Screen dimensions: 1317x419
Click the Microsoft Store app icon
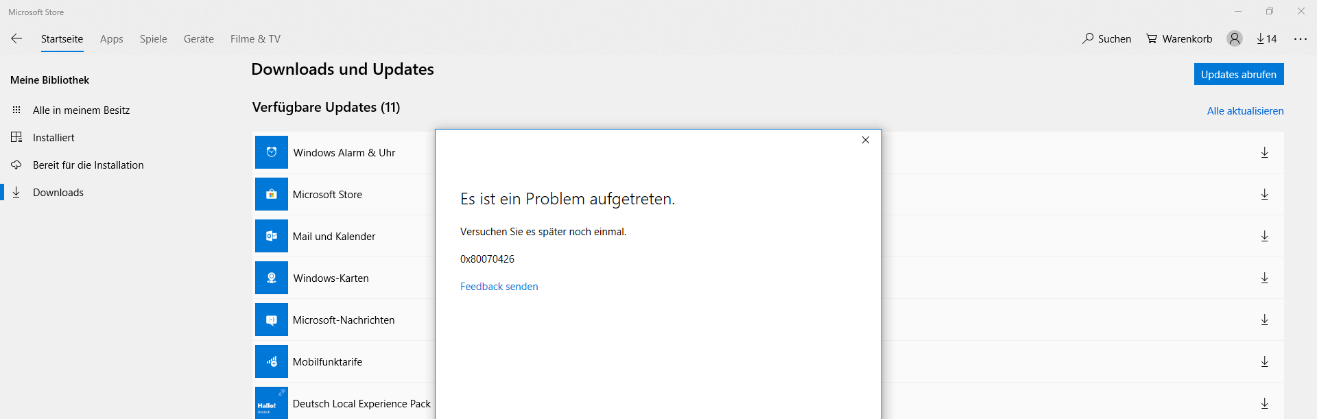point(272,194)
